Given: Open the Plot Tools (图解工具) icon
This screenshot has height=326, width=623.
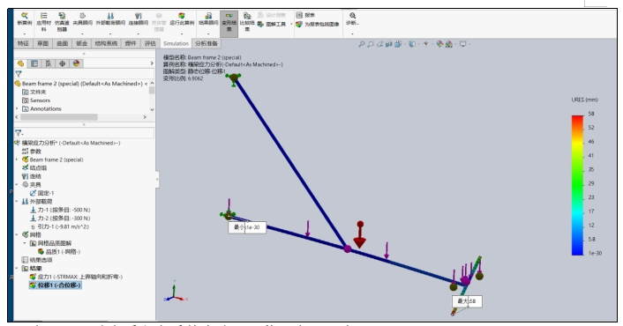Looking at the screenshot, I should pos(272,24).
